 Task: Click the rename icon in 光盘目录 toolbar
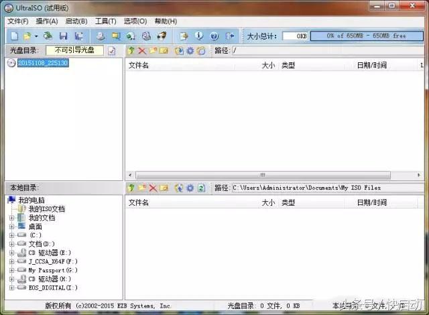(164, 50)
